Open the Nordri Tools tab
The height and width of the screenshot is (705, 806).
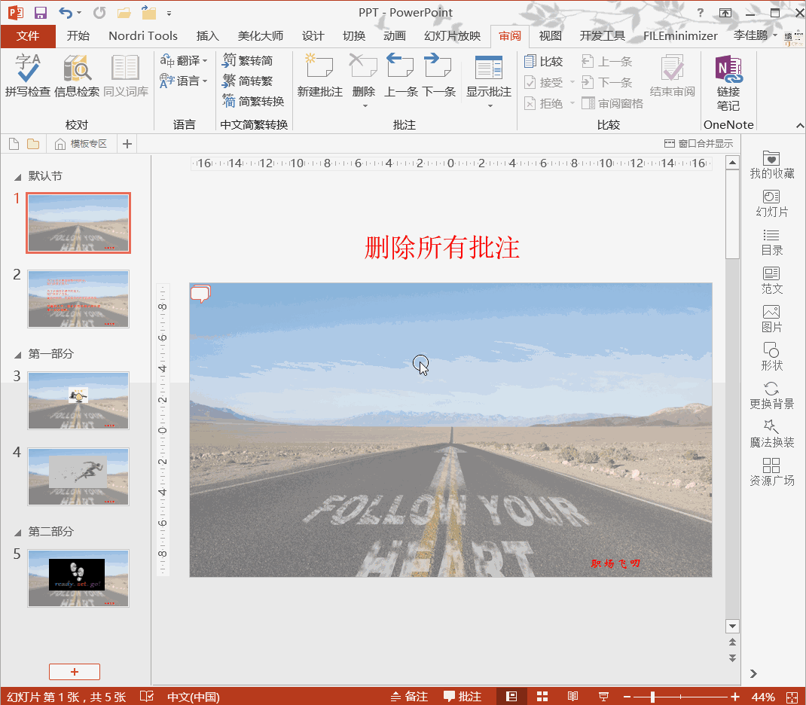143,35
